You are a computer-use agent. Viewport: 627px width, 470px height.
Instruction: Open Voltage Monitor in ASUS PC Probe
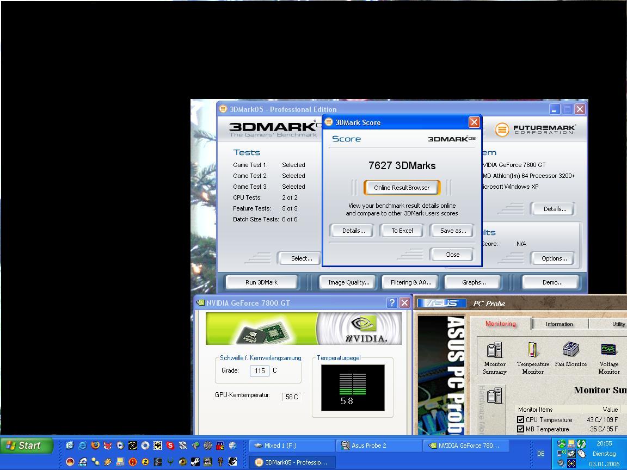click(608, 358)
